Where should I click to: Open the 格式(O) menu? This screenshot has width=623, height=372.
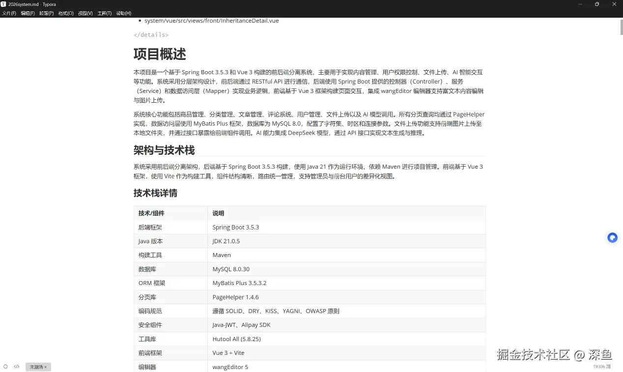click(x=66, y=13)
